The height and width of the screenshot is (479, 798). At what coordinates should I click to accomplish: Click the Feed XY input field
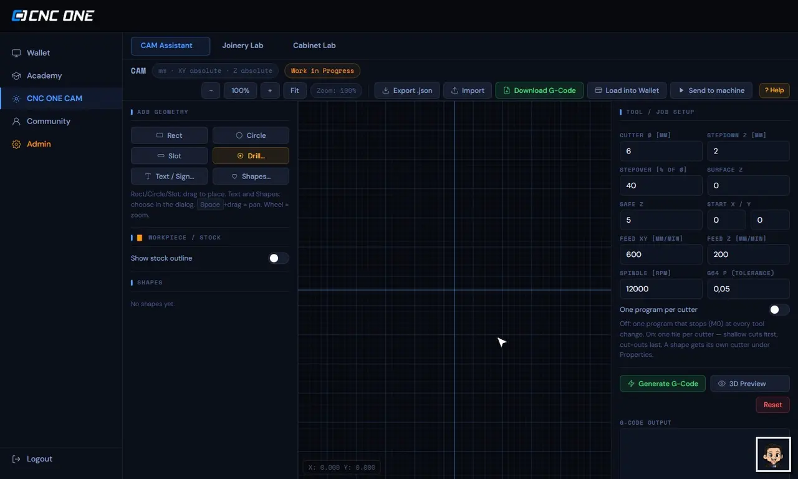pos(661,254)
